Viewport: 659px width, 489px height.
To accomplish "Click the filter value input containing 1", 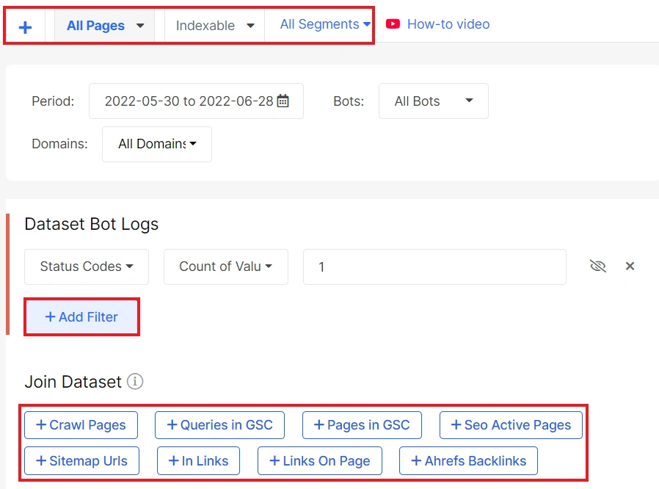I will tap(434, 267).
